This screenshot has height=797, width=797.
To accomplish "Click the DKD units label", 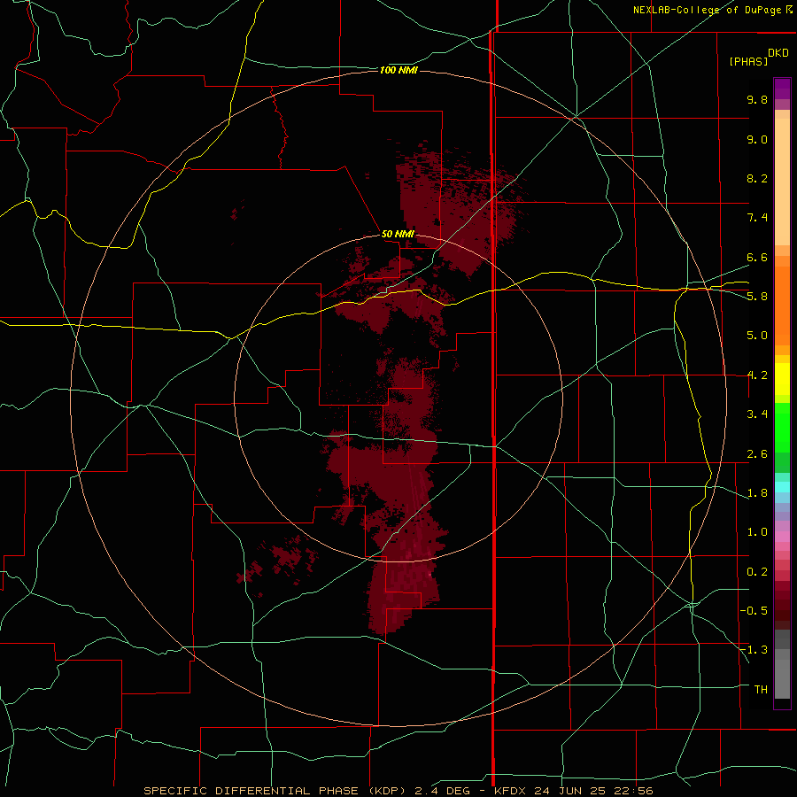I will tap(778, 52).
